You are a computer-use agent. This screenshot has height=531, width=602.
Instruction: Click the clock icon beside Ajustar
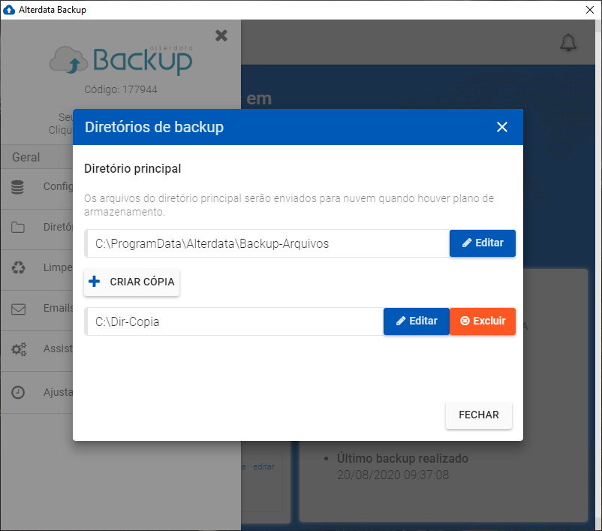tap(18, 392)
